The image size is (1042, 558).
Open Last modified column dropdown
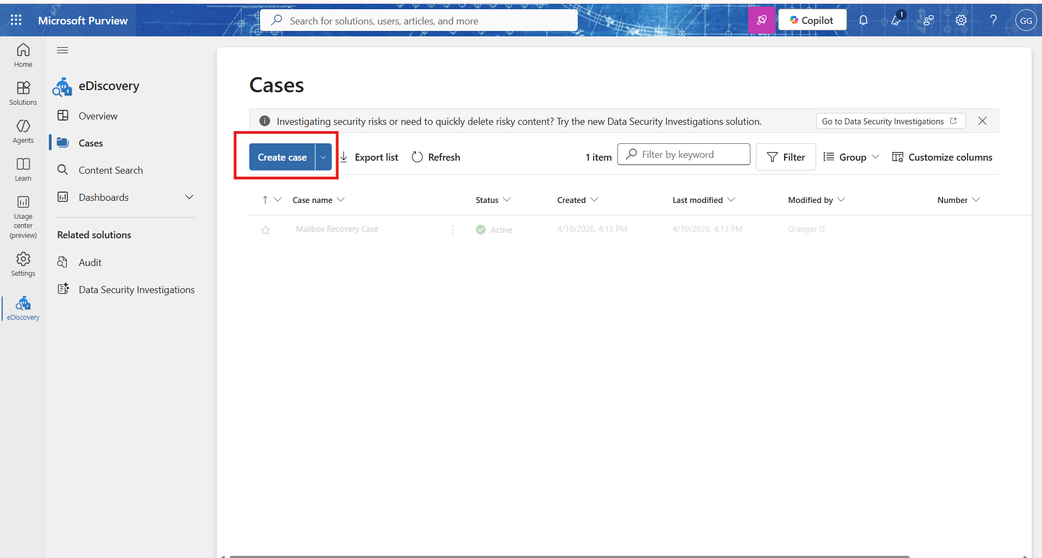coord(731,200)
